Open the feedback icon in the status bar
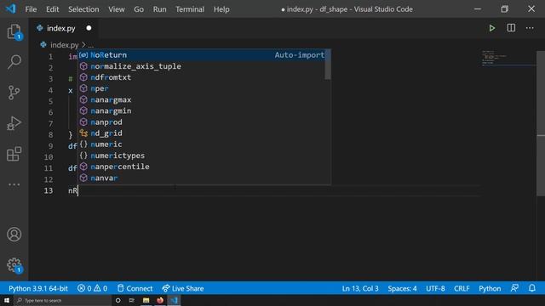 (x=514, y=288)
